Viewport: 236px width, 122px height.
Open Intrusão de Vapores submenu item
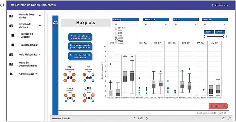click(x=26, y=35)
